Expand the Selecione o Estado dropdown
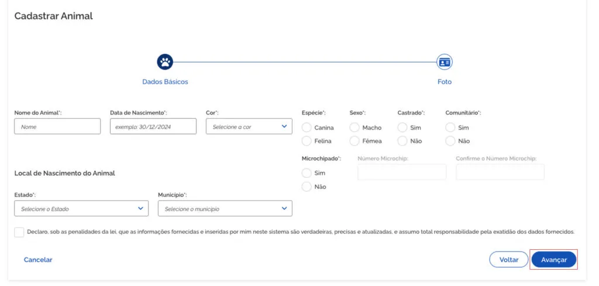Screen dimensions: 599x286 [81, 208]
